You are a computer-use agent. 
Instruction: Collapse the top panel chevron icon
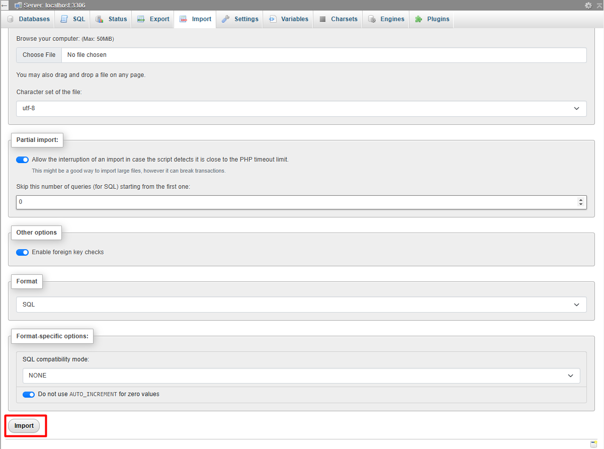tap(599, 5)
